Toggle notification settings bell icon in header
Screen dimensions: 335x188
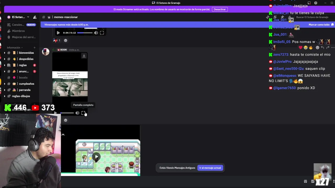pyautogui.click(x=275, y=17)
